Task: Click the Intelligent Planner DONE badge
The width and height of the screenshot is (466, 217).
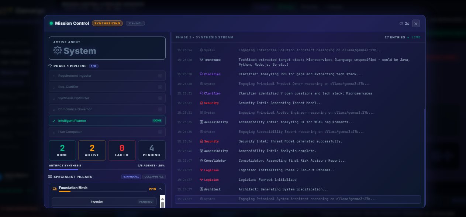Action: tap(157, 121)
